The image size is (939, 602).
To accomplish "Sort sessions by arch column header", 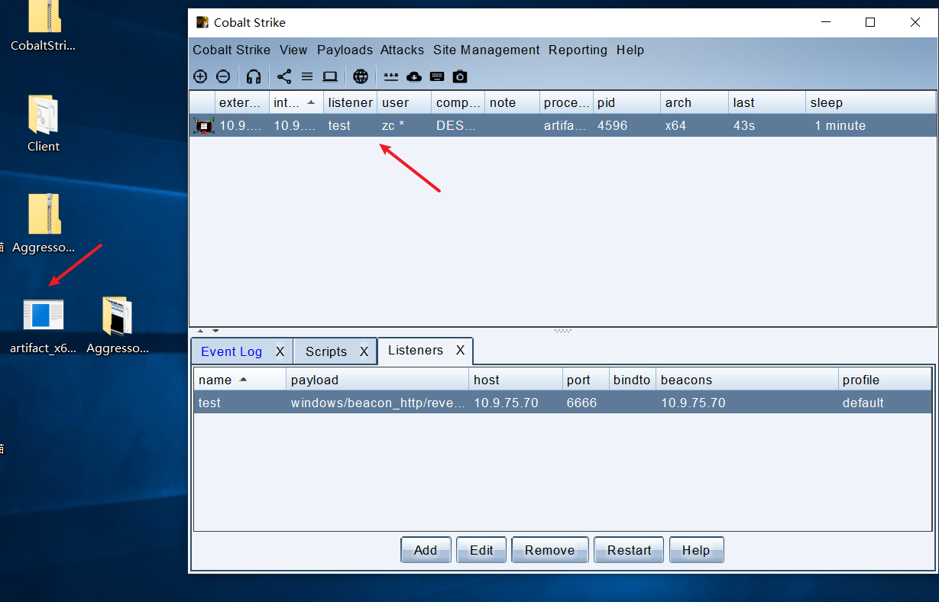I will tap(695, 102).
